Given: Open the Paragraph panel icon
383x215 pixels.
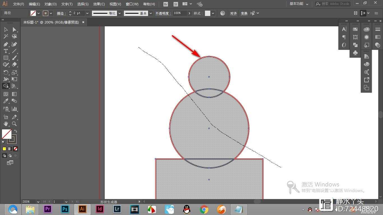Looking at the screenshot, I should 344,37.
